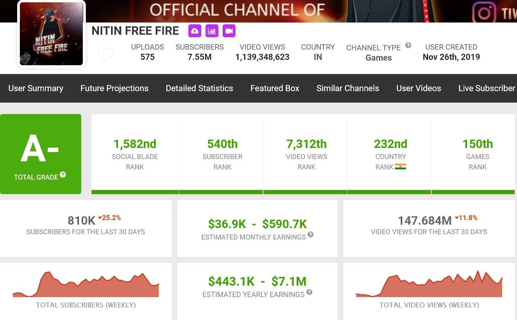Select the Featured Box tab
Screen dimensions: 517x320
275,88
